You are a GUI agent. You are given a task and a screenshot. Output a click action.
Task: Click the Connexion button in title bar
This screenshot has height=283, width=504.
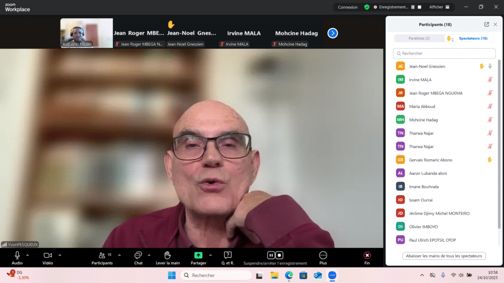tap(347, 7)
